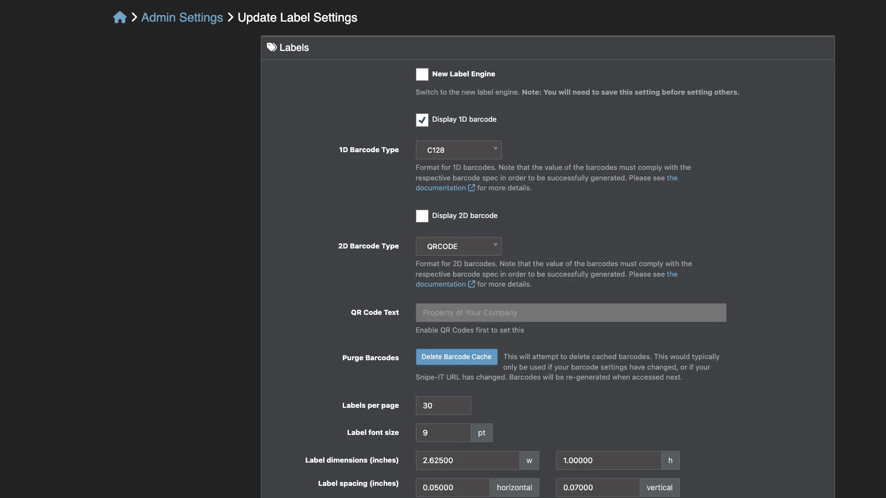The image size is (886, 498).
Task: Click the 'horizontal' spacing addon label
Action: 514,487
